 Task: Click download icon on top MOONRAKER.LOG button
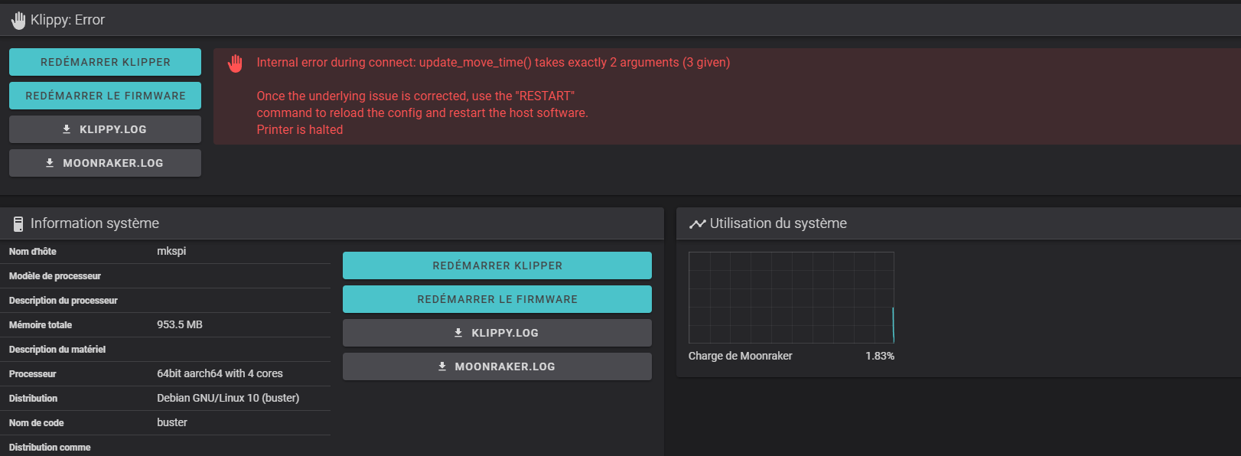(x=50, y=163)
